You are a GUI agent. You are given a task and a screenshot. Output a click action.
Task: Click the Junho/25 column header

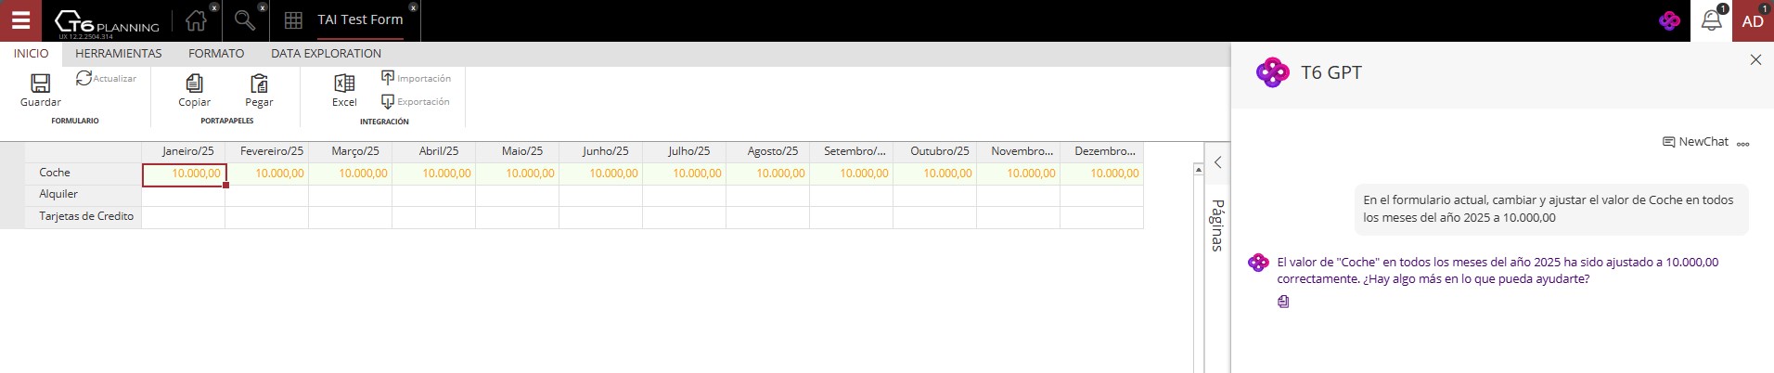click(601, 151)
